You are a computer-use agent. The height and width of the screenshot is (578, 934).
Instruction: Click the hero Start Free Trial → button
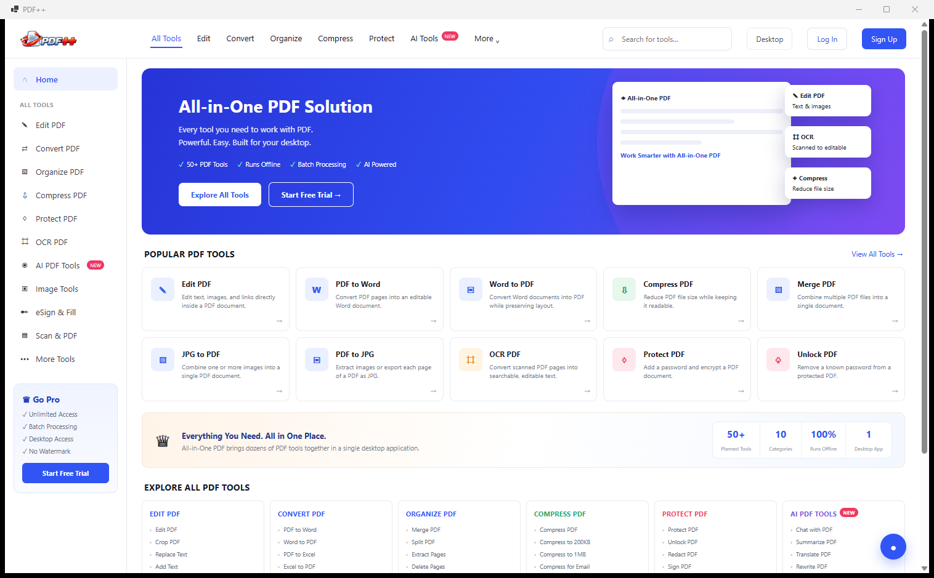(x=311, y=195)
